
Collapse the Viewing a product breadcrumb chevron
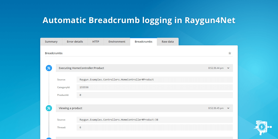[228, 108]
